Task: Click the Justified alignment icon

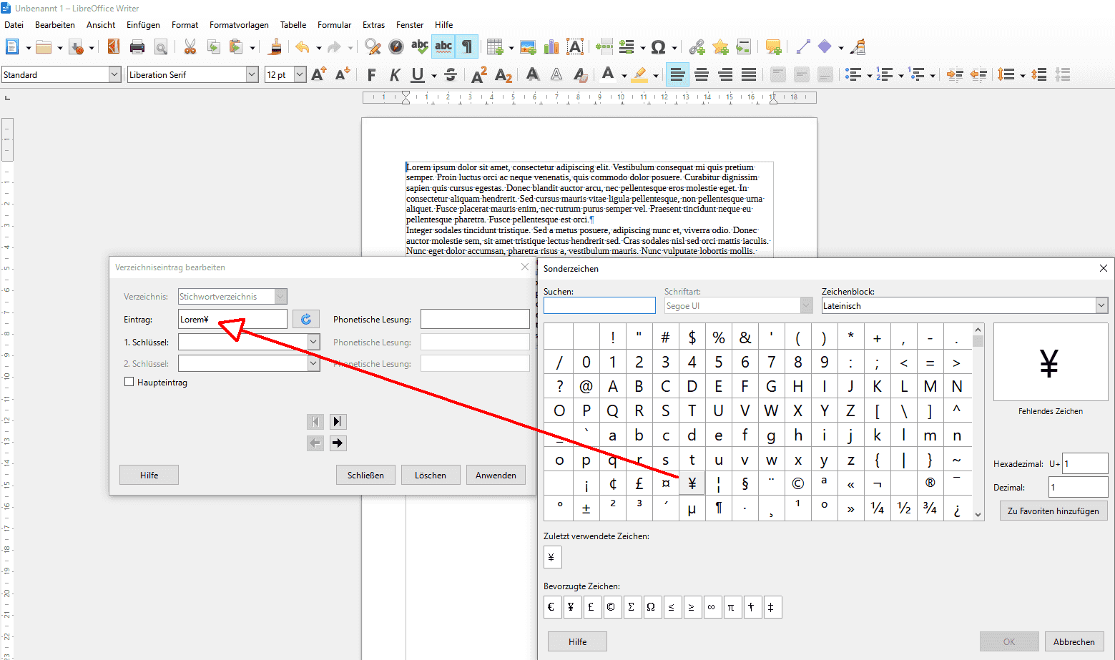Action: click(749, 74)
